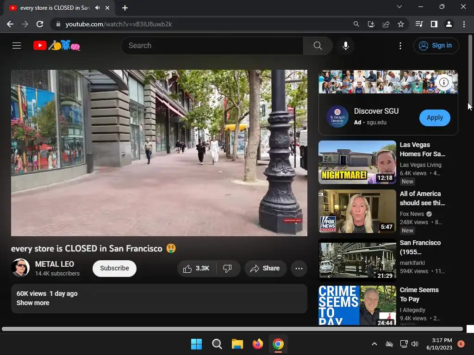This screenshot has width=474, height=355.
Task: Open volume control in system tray
Action: tap(415, 344)
